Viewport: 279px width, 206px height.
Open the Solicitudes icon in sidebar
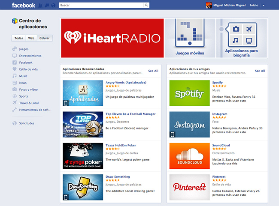click(15, 123)
